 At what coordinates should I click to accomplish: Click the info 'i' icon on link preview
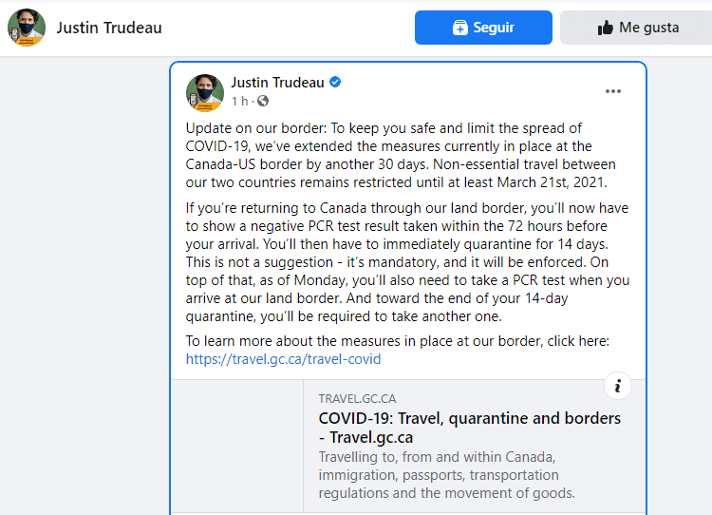pyautogui.click(x=617, y=386)
